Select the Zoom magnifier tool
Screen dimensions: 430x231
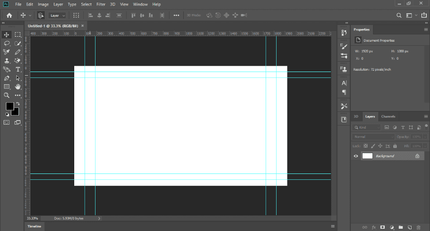pyautogui.click(x=7, y=95)
